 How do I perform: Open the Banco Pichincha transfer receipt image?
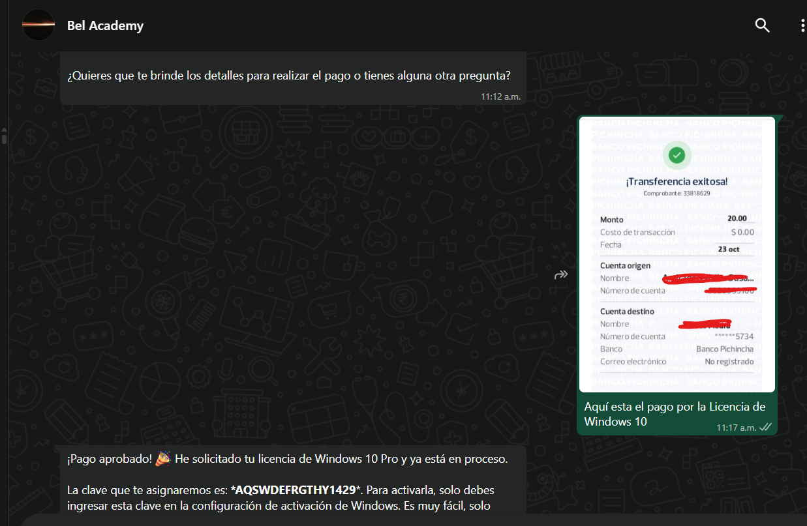677,254
